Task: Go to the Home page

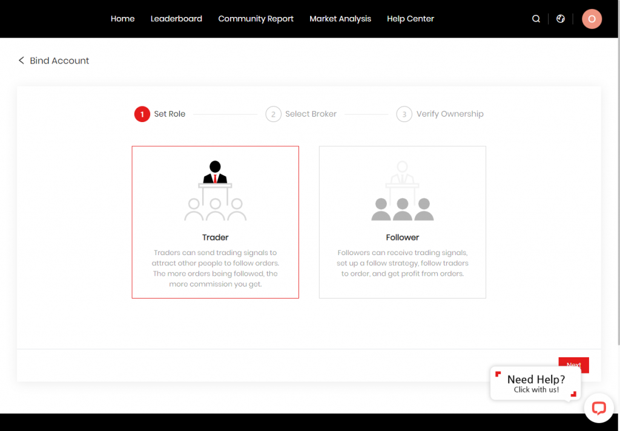Action: coord(122,19)
